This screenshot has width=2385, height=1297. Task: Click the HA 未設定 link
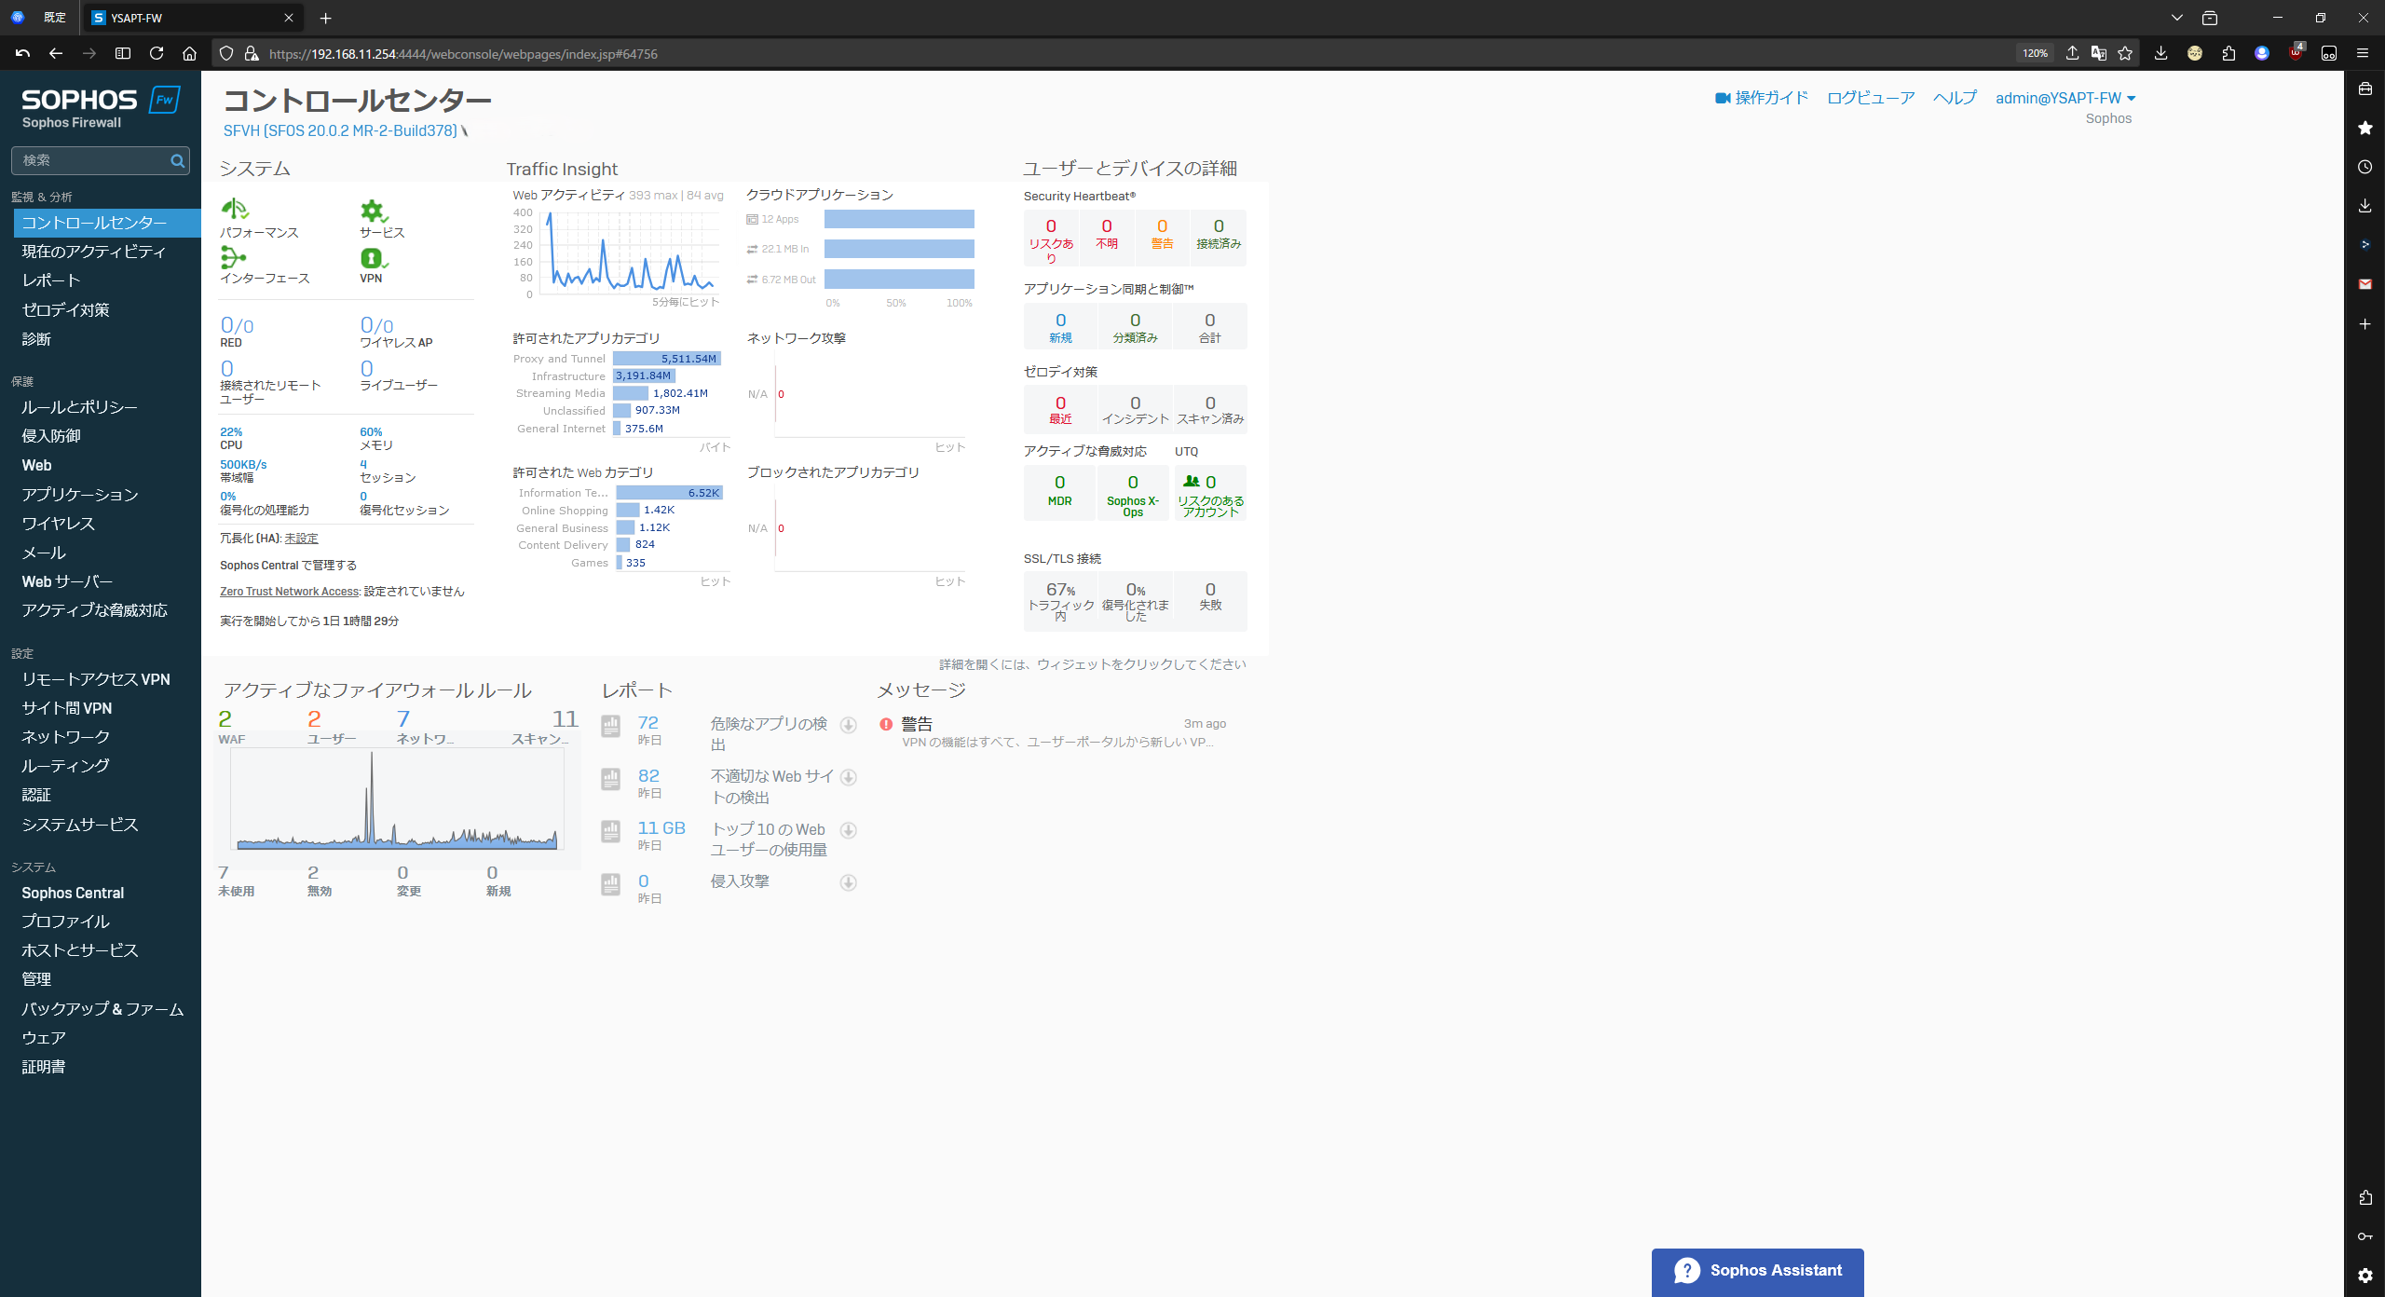pyautogui.click(x=301, y=539)
